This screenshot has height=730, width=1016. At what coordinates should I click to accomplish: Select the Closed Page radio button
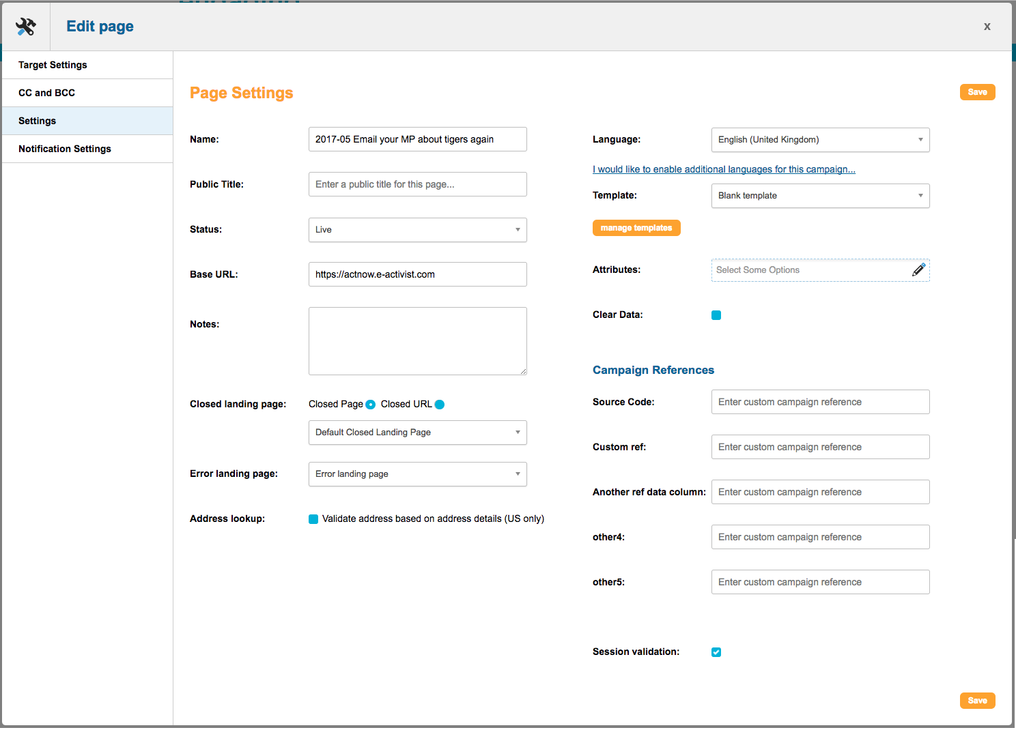(370, 405)
